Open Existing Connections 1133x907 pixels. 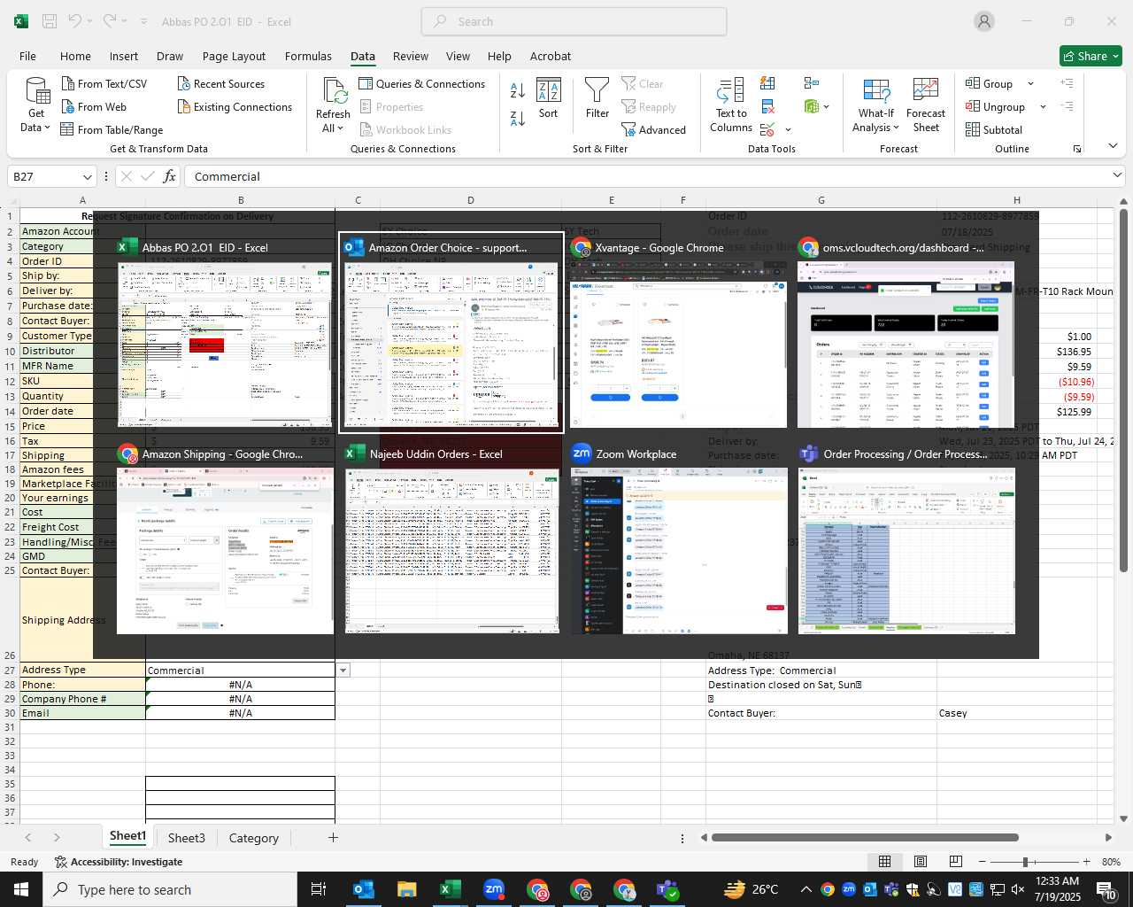(x=235, y=106)
